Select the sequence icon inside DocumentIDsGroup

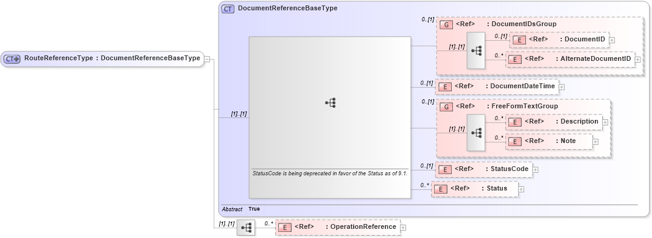[x=475, y=51]
